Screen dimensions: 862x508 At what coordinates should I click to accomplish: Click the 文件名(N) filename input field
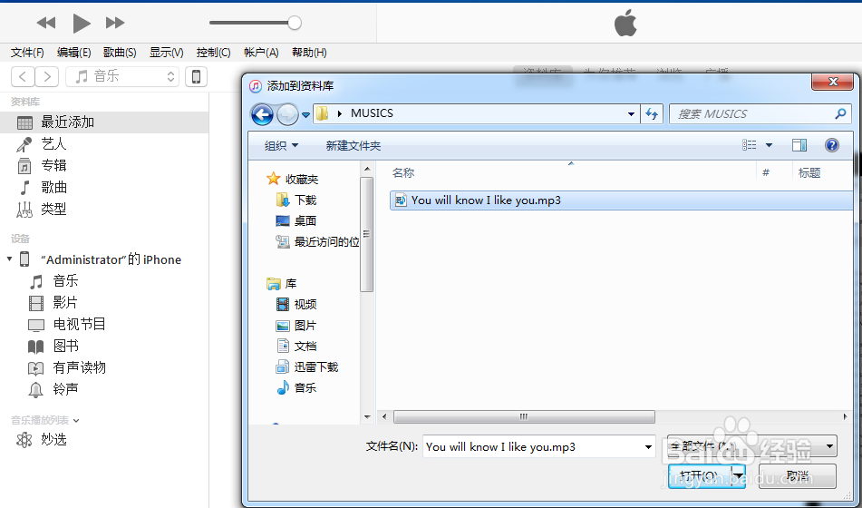point(538,447)
